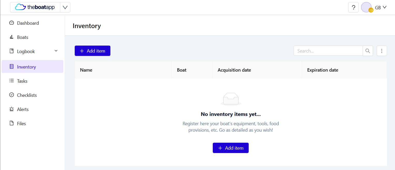Click the top Add item button
Screen dimensions: 395x170
(93, 51)
